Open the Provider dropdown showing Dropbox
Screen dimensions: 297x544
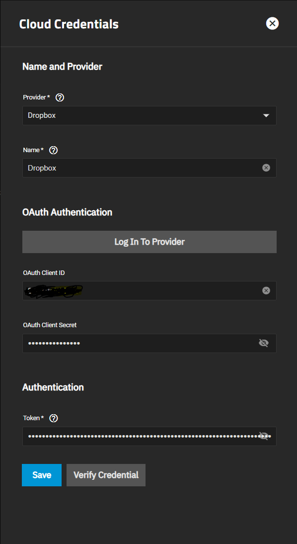point(149,115)
